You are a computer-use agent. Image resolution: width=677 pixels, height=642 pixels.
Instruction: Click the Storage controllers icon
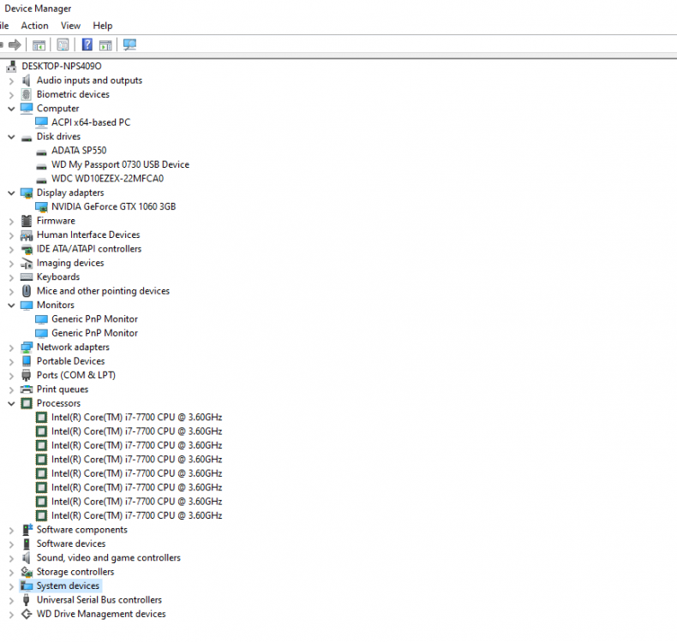pos(27,572)
